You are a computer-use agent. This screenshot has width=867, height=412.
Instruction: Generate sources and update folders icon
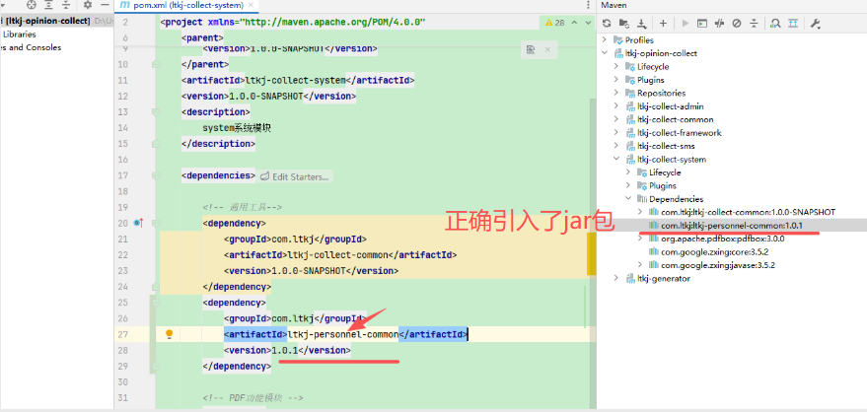(623, 24)
